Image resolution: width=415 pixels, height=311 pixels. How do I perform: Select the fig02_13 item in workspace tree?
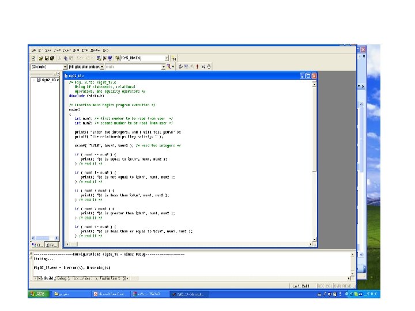pyautogui.click(x=48, y=80)
